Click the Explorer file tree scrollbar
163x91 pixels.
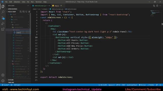pyautogui.click(x=30, y=33)
